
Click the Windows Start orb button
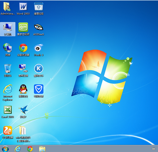(5, 149)
